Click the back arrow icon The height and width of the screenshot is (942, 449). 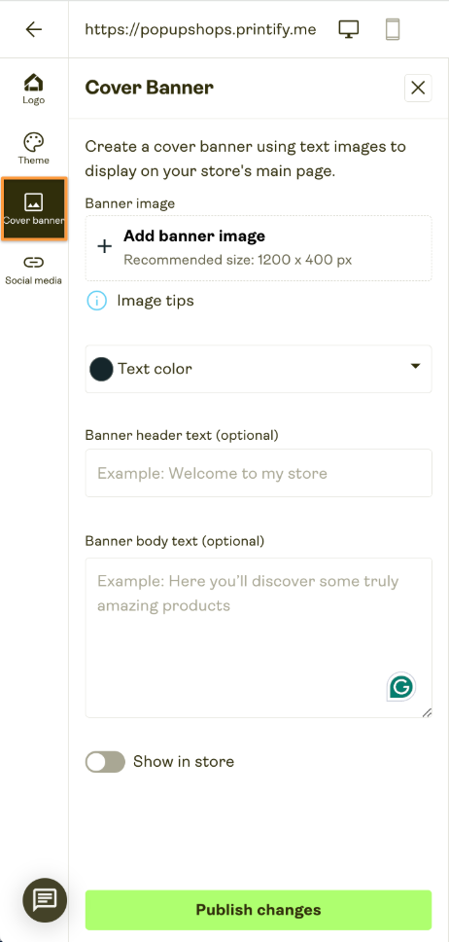(x=34, y=29)
